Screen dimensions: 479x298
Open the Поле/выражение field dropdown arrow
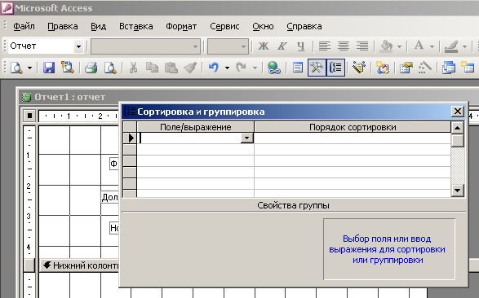pos(246,138)
